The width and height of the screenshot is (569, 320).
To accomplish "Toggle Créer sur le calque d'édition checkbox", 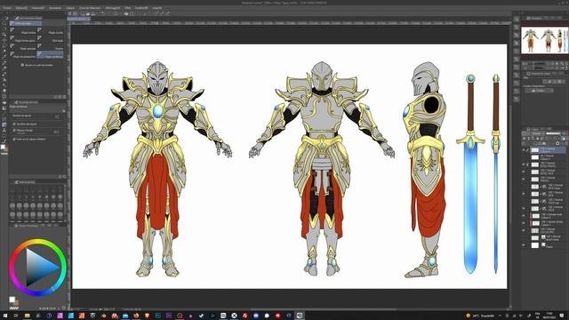I will [x=14, y=139].
